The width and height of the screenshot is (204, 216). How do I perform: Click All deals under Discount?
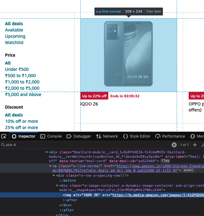point(14,115)
